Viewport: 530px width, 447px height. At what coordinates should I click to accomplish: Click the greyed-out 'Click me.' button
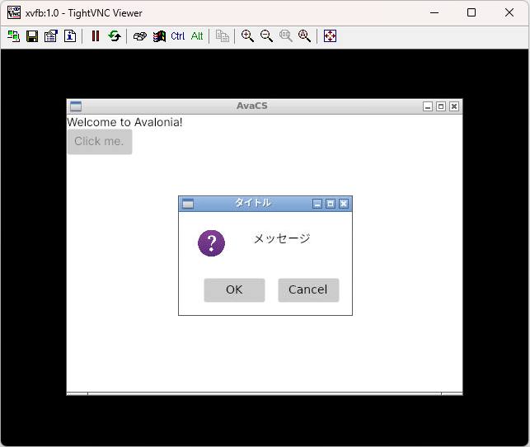coord(99,141)
